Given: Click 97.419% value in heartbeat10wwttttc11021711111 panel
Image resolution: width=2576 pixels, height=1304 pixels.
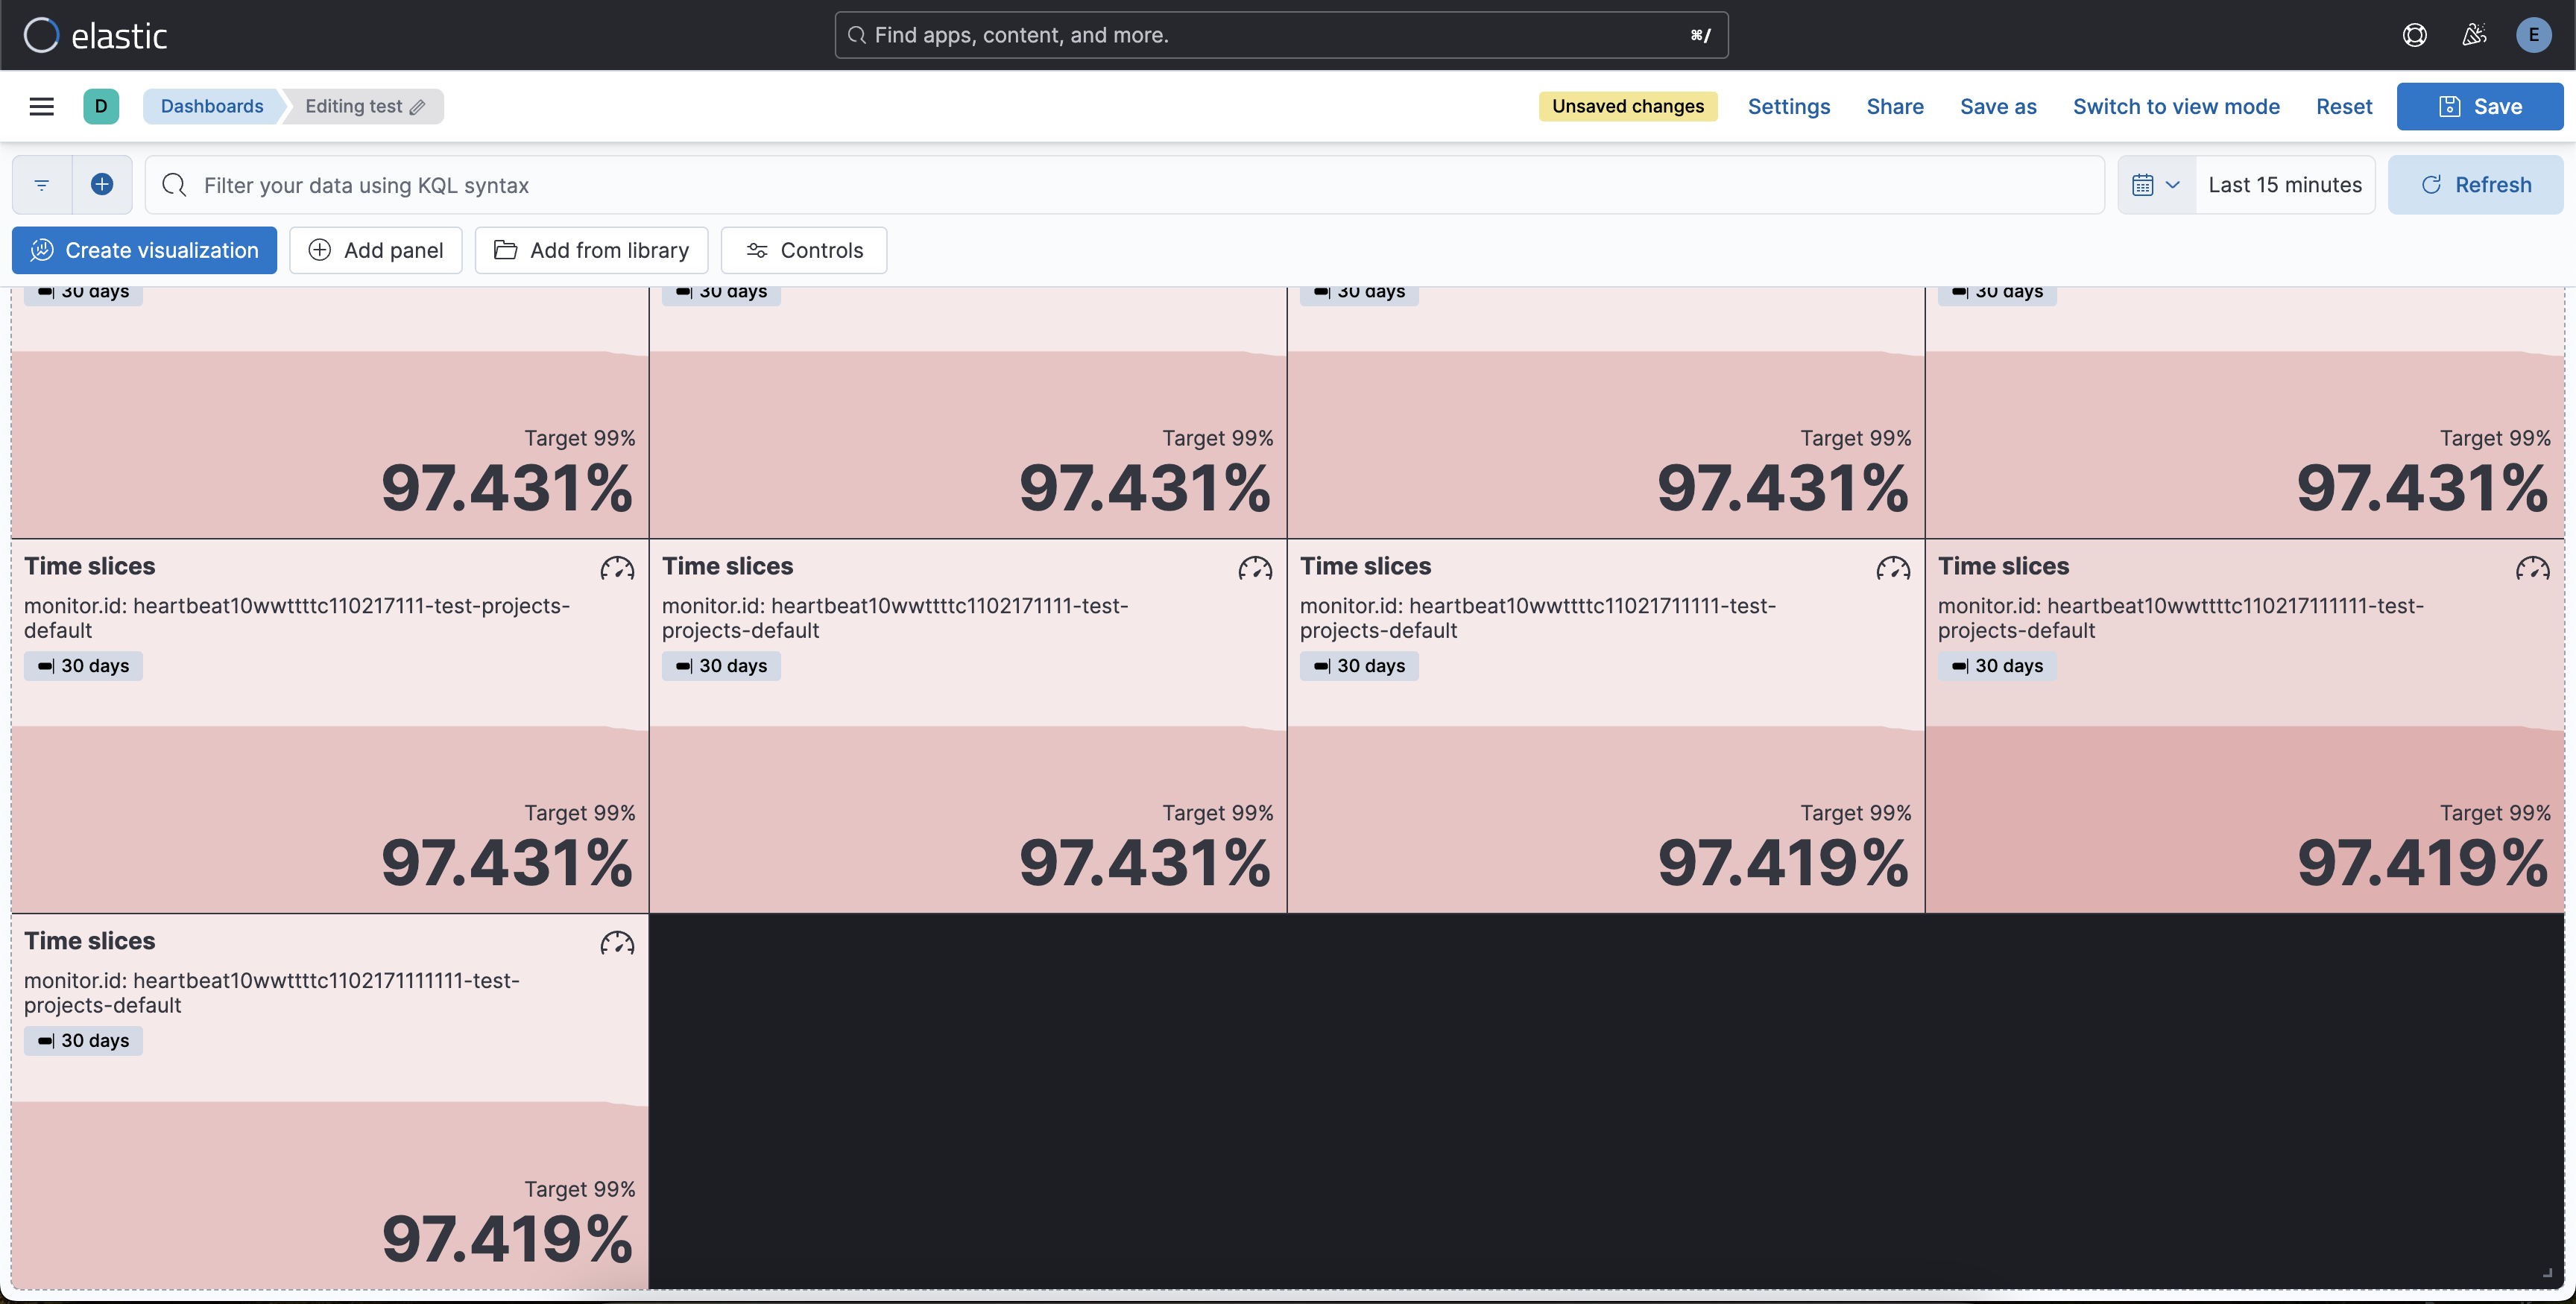Looking at the screenshot, I should 1783,863.
